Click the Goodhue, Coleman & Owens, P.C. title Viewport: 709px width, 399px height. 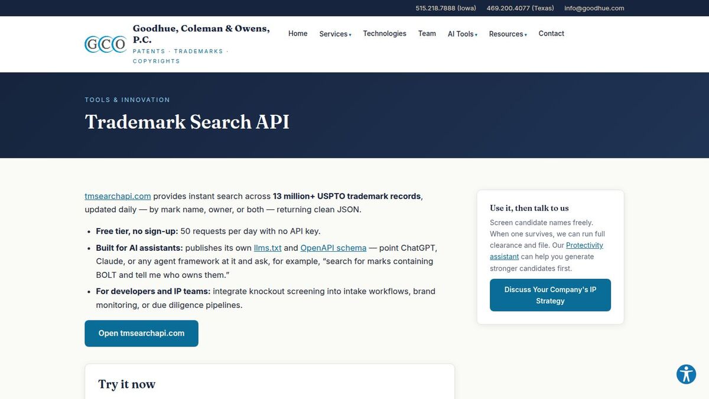[201, 34]
